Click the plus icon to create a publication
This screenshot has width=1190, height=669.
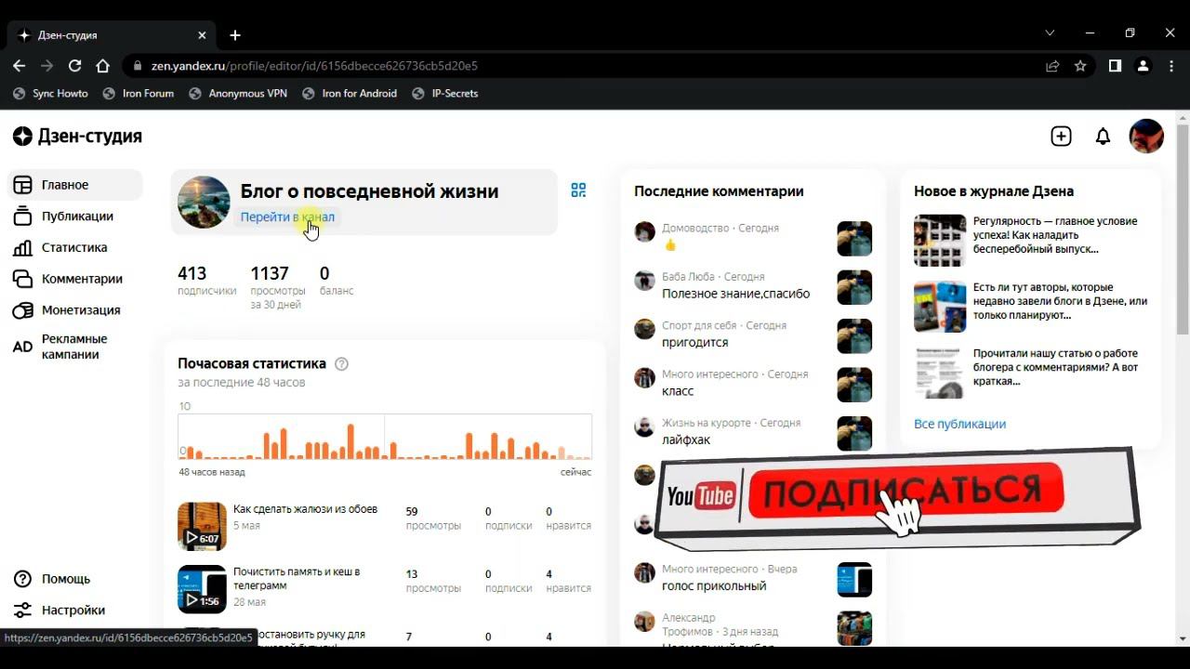[1061, 137]
